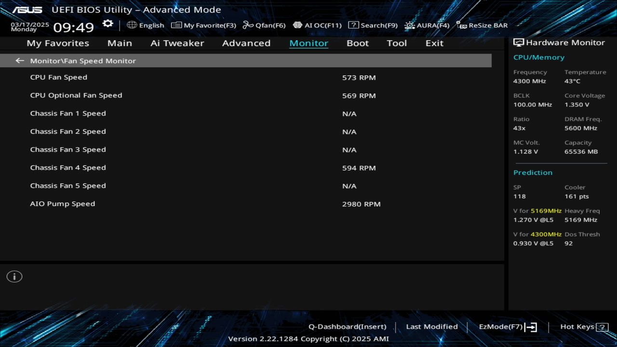This screenshot has height=347, width=617.
Task: Toggle AURA(F4) lighting
Action: pyautogui.click(x=427, y=25)
